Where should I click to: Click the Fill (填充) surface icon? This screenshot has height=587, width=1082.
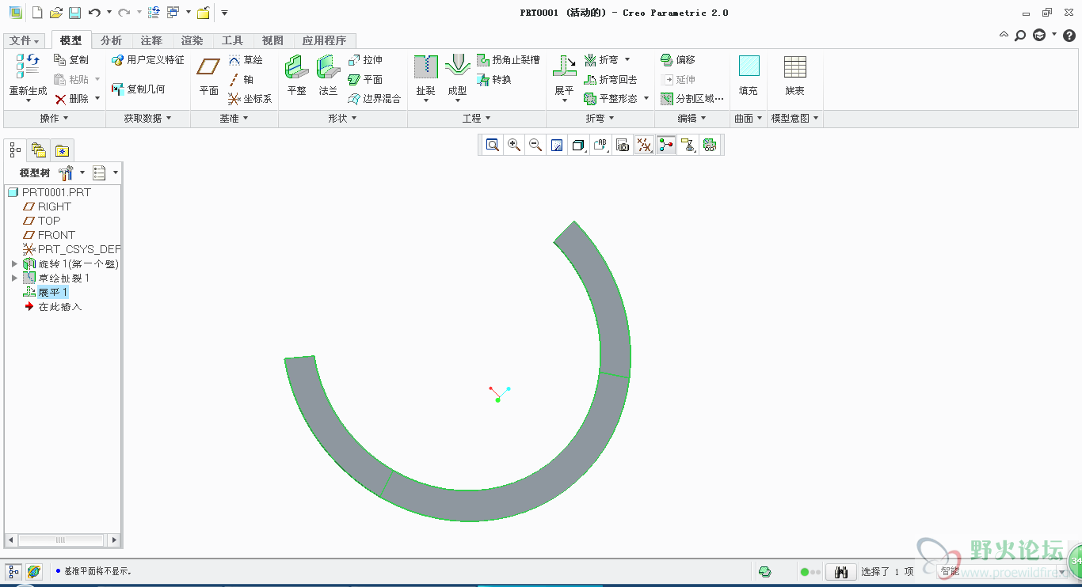tap(748, 67)
